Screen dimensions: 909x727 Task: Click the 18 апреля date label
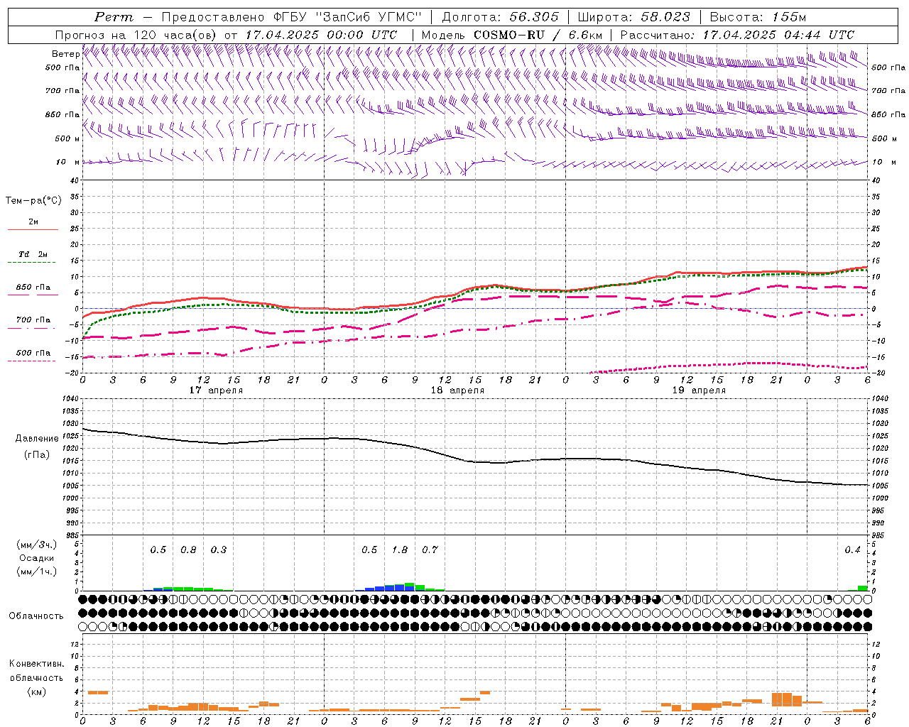457,390
